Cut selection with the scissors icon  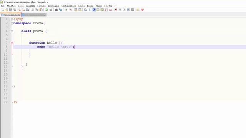33,10
